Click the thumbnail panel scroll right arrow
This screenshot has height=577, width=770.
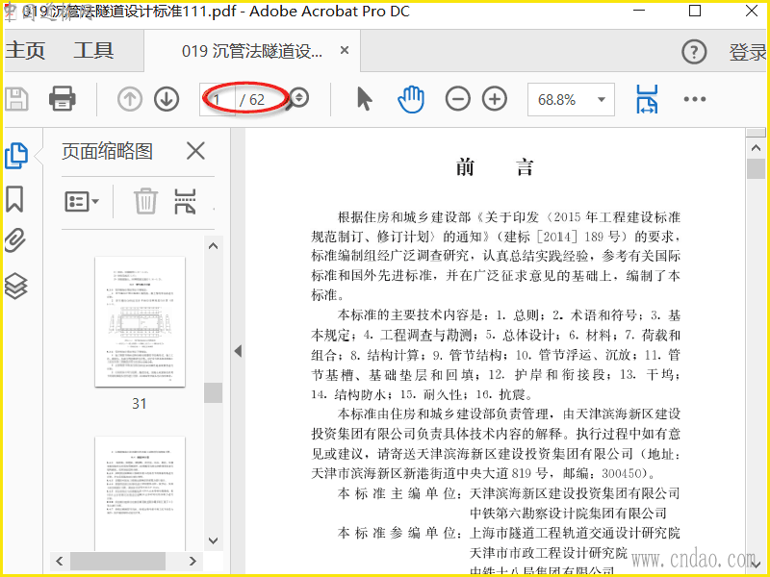pyautogui.click(x=192, y=561)
